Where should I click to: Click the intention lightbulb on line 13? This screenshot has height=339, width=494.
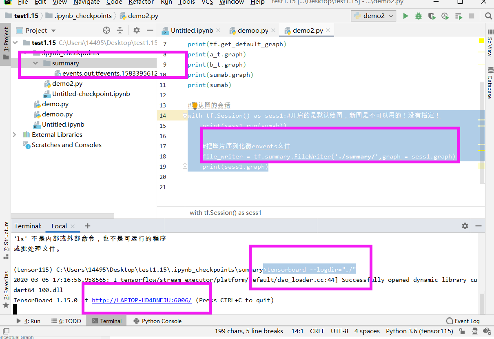pos(195,105)
